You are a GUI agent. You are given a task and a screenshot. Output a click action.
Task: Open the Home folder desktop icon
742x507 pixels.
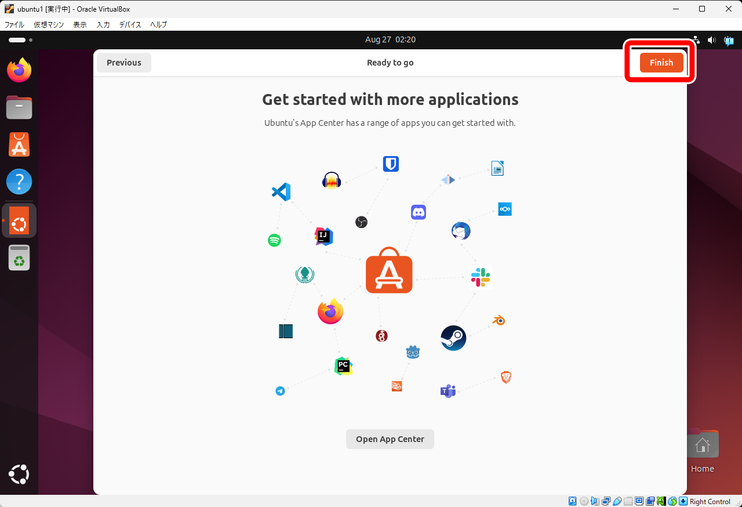coord(703,451)
